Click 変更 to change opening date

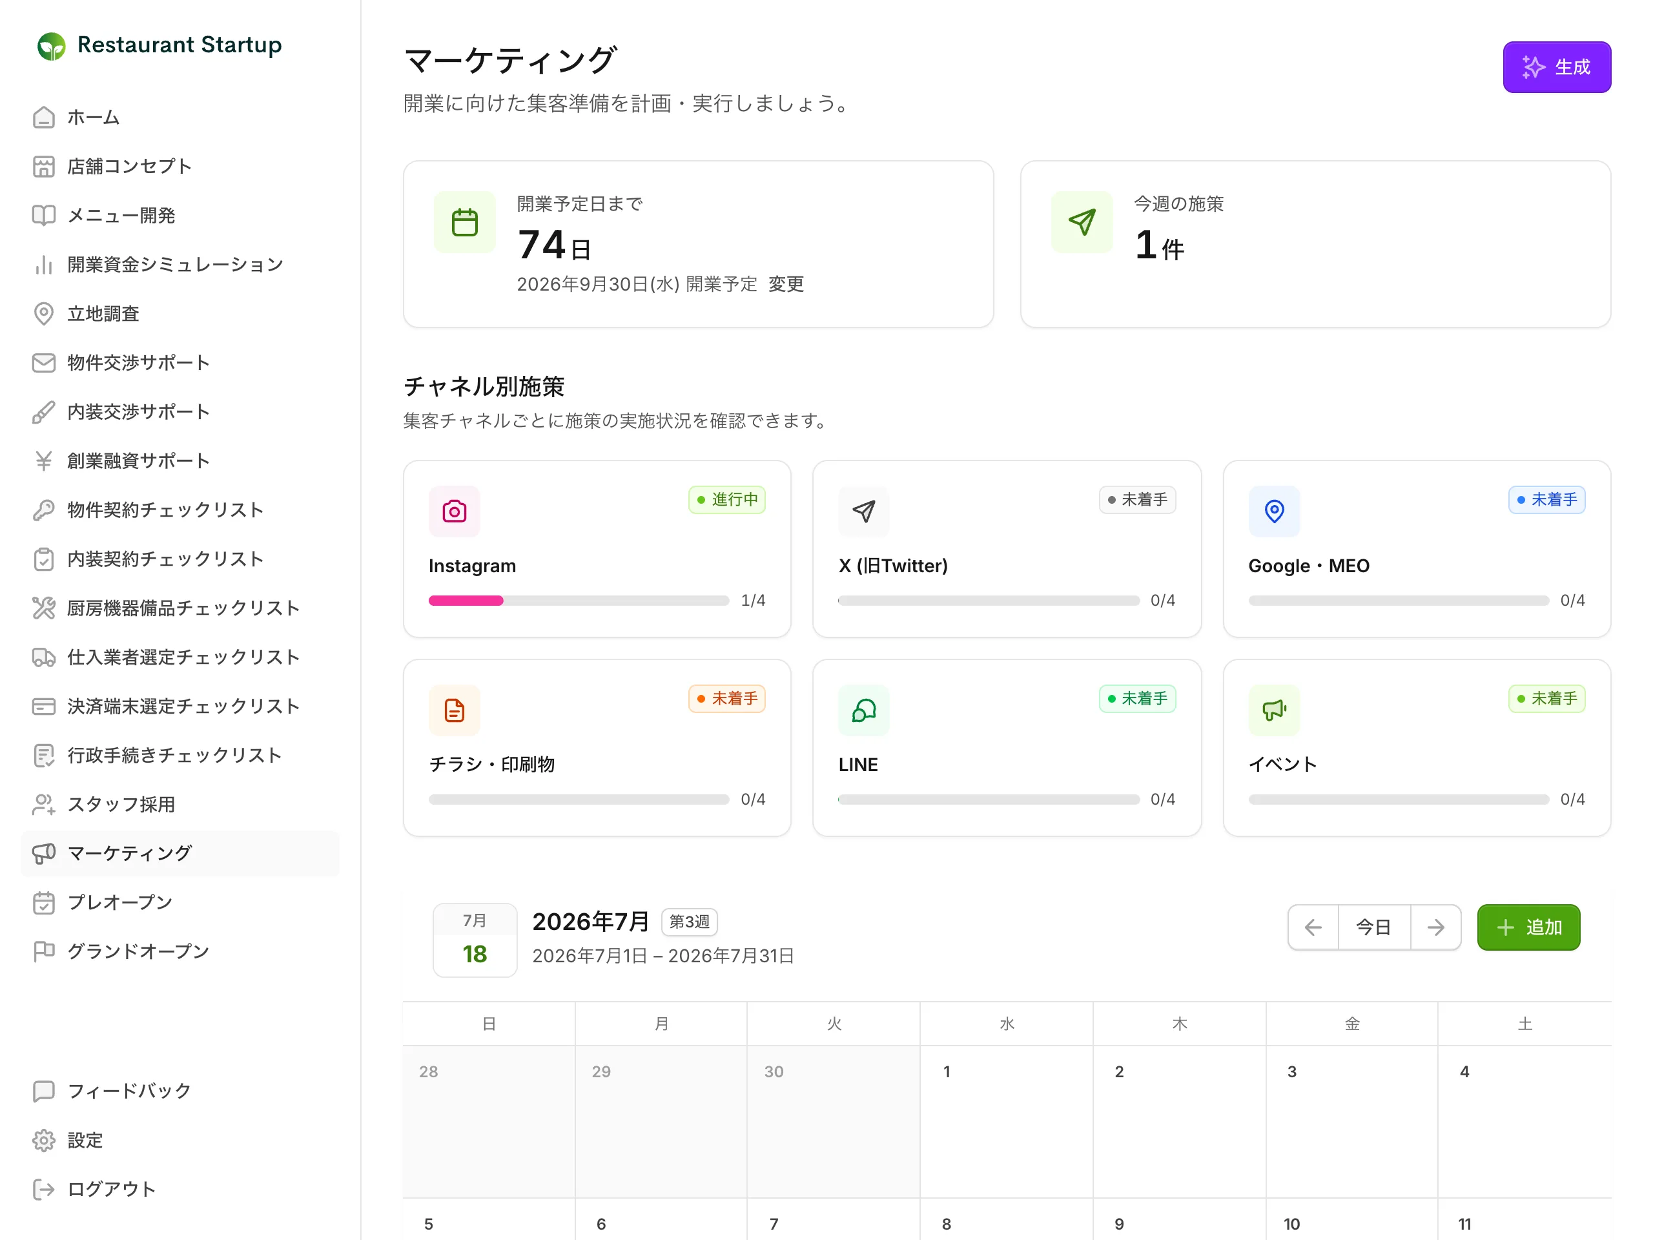pos(786,284)
